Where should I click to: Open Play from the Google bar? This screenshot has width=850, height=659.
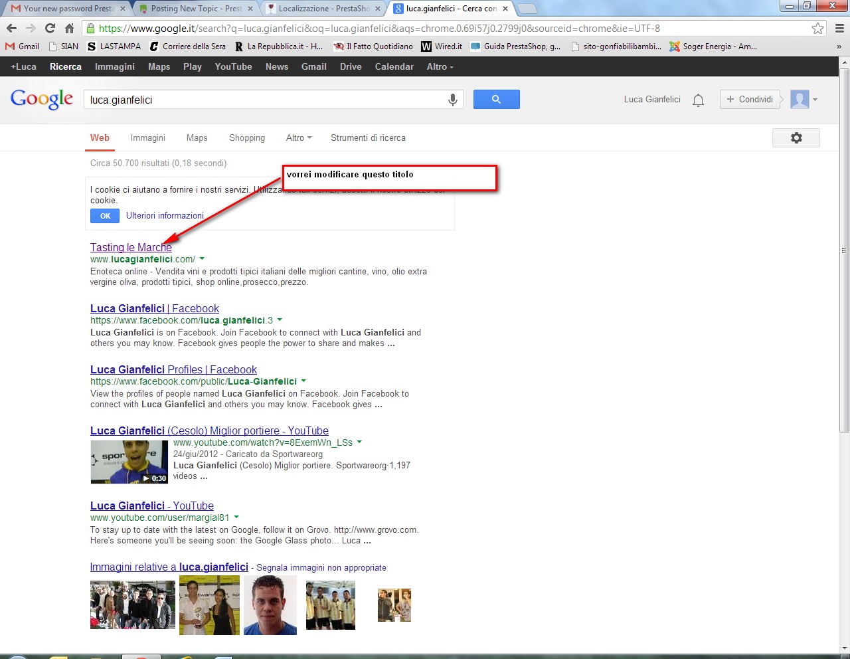pyautogui.click(x=193, y=67)
